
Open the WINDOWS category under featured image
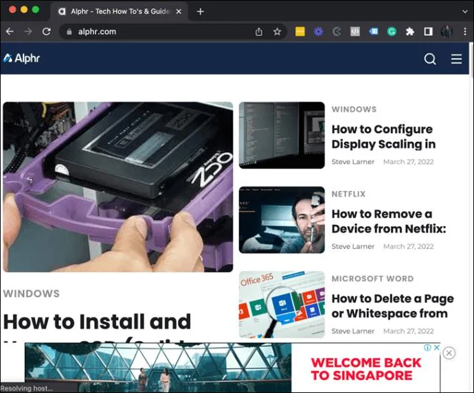click(x=32, y=294)
